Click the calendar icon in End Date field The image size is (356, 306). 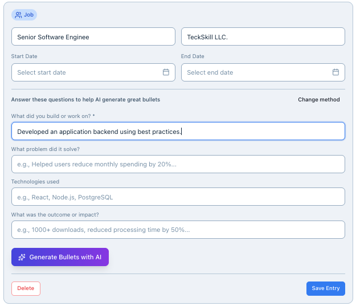point(335,72)
